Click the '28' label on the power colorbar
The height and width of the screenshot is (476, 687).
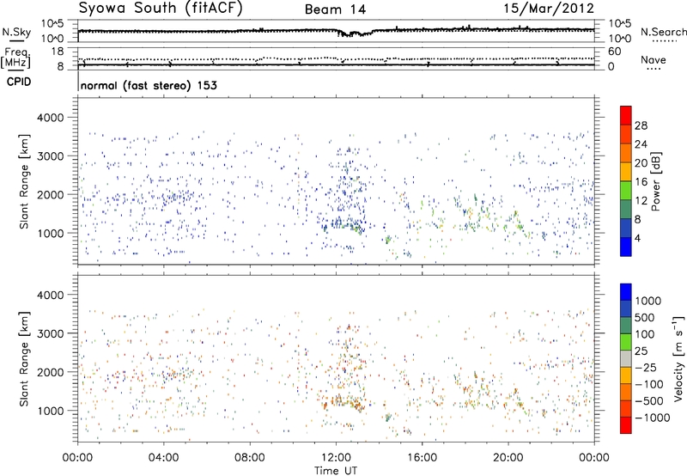641,125
